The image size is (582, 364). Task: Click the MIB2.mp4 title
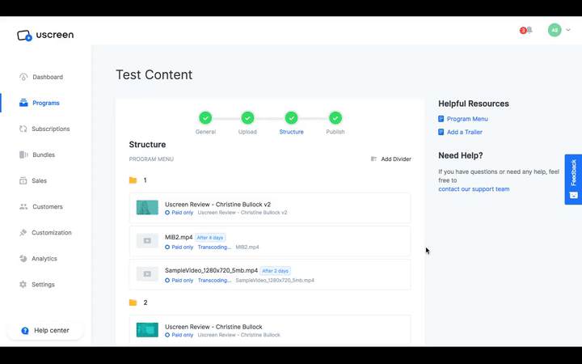click(x=179, y=237)
